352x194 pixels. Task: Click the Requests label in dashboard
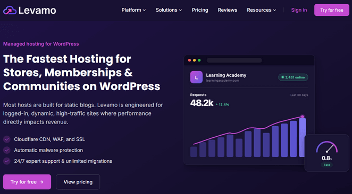point(198,95)
